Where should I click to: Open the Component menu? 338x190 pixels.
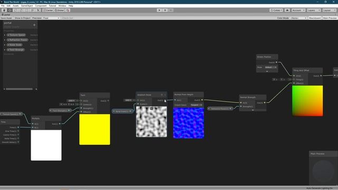41,6
